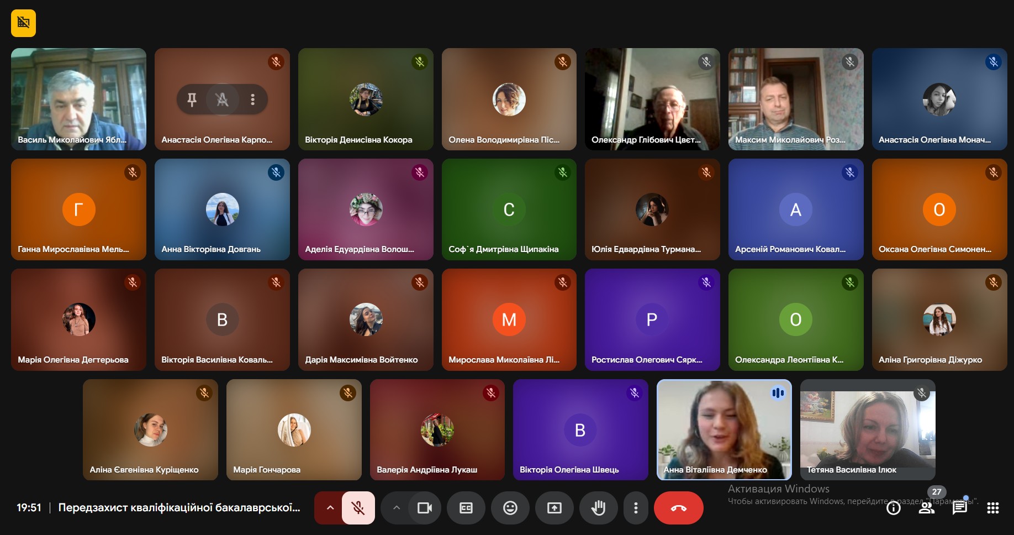Open three-dot menu on the Карпо tile
This screenshot has height=535, width=1014.
click(x=252, y=99)
